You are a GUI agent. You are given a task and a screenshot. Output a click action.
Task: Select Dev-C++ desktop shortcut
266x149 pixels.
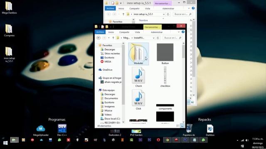(x=62, y=130)
